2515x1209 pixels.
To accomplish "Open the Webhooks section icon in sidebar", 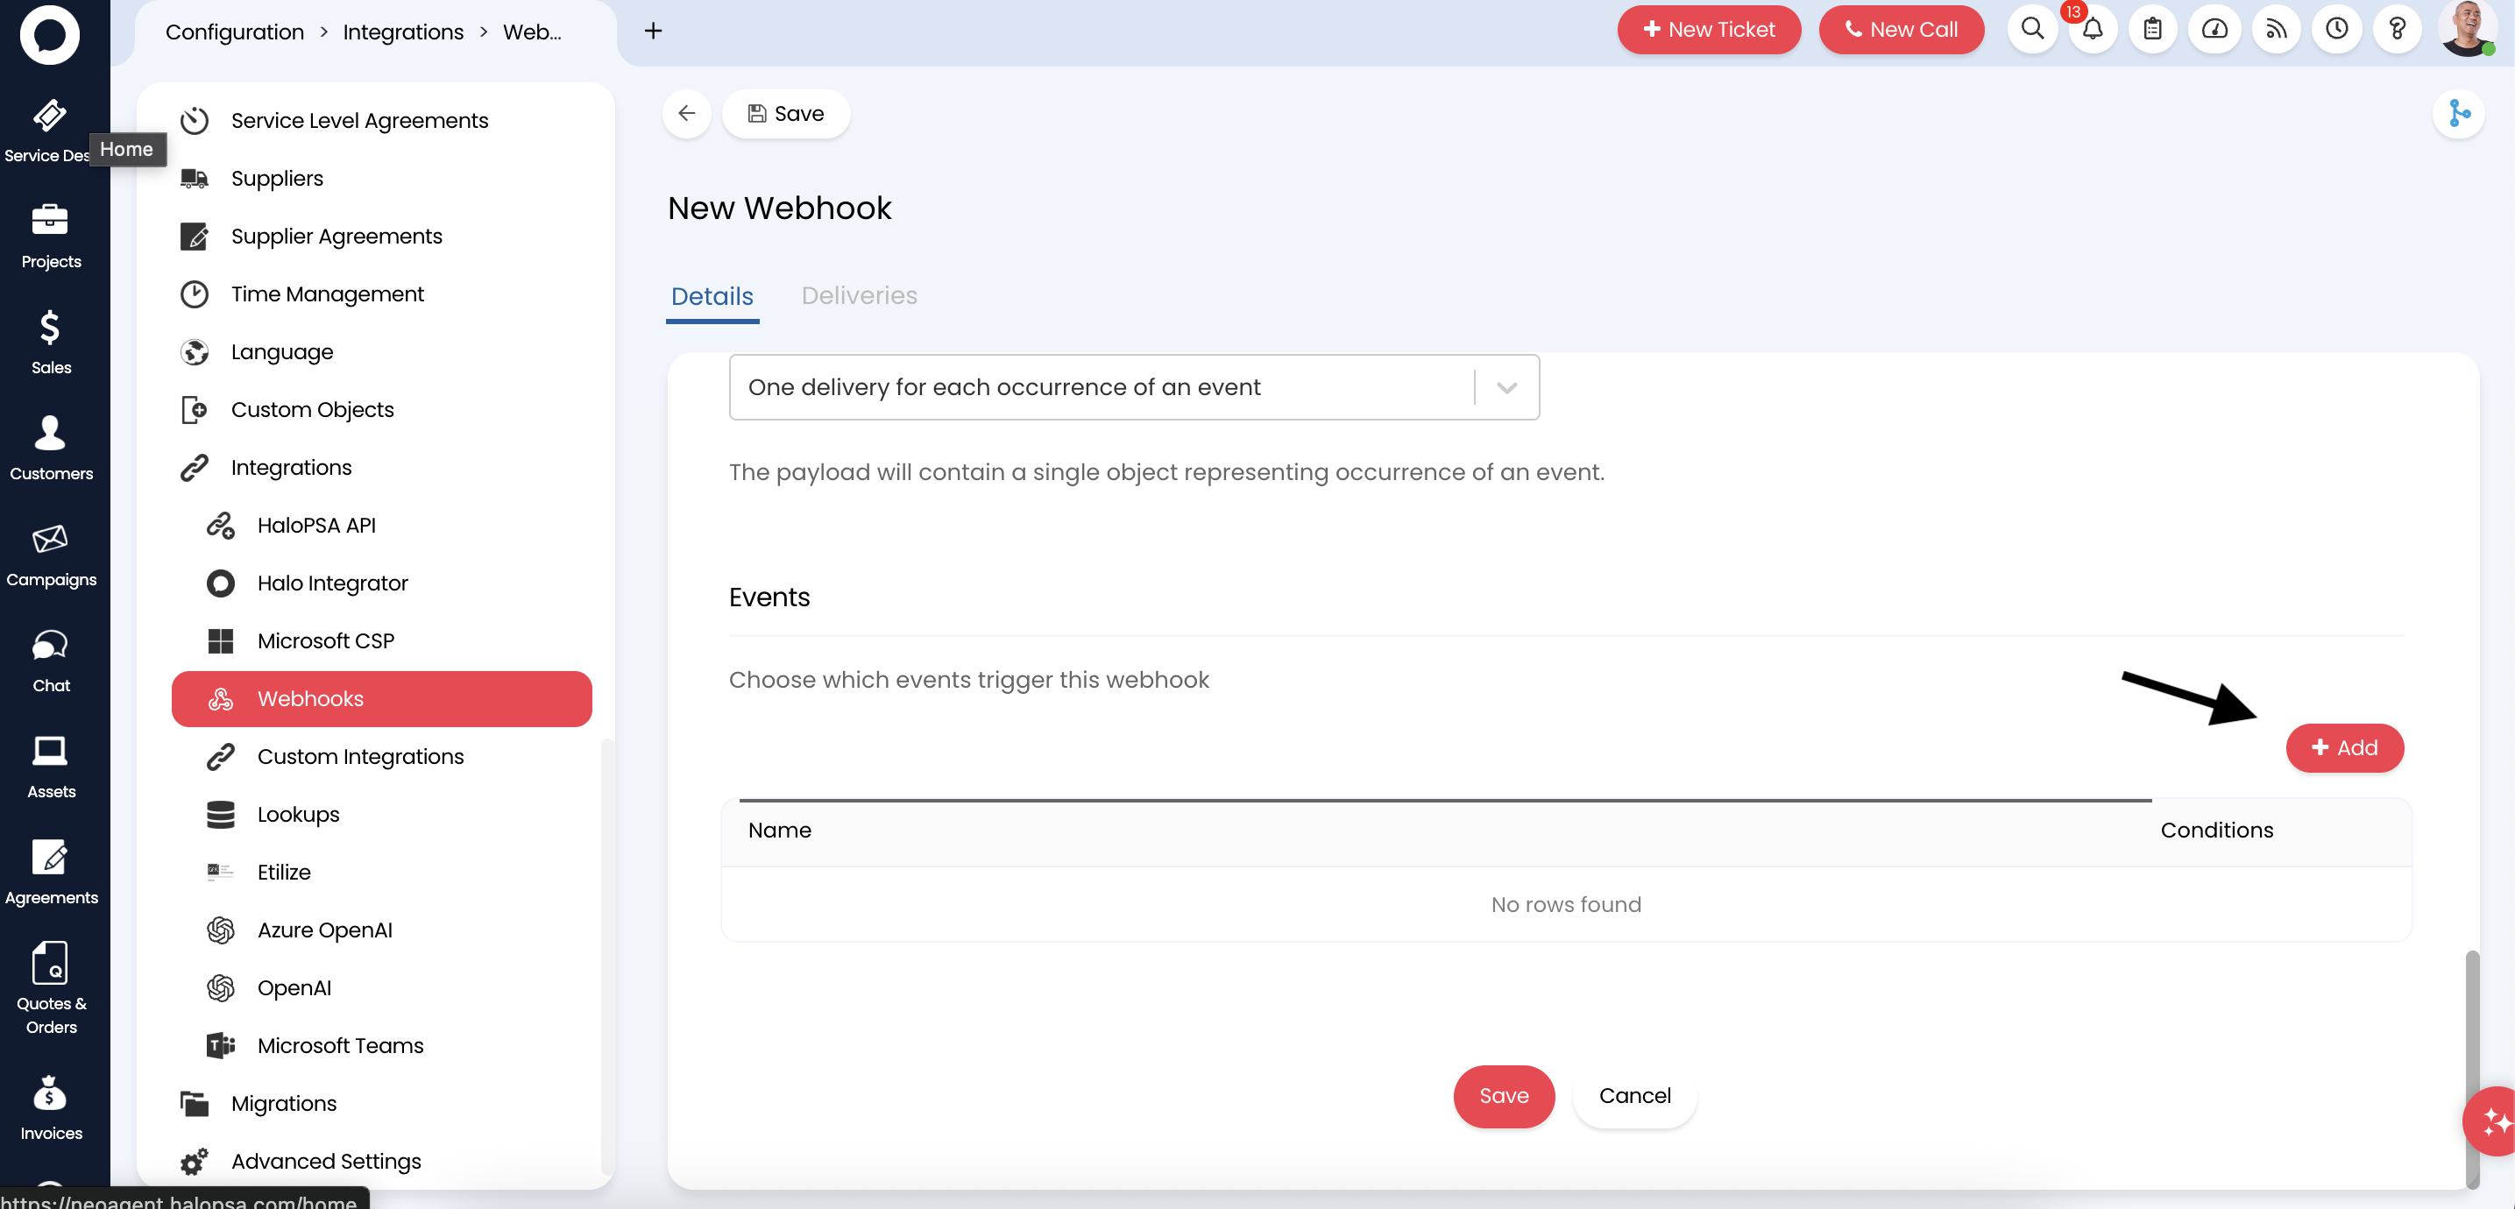I will pyautogui.click(x=221, y=698).
